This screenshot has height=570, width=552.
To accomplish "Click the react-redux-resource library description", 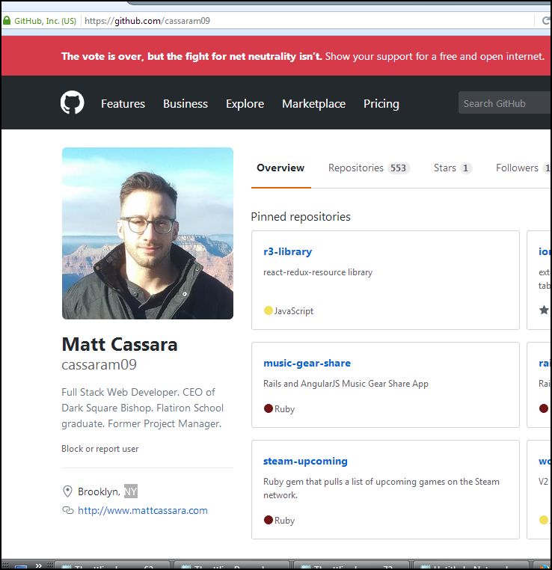I will (x=318, y=272).
